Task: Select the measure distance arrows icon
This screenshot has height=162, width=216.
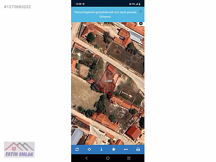Action: tap(126, 149)
